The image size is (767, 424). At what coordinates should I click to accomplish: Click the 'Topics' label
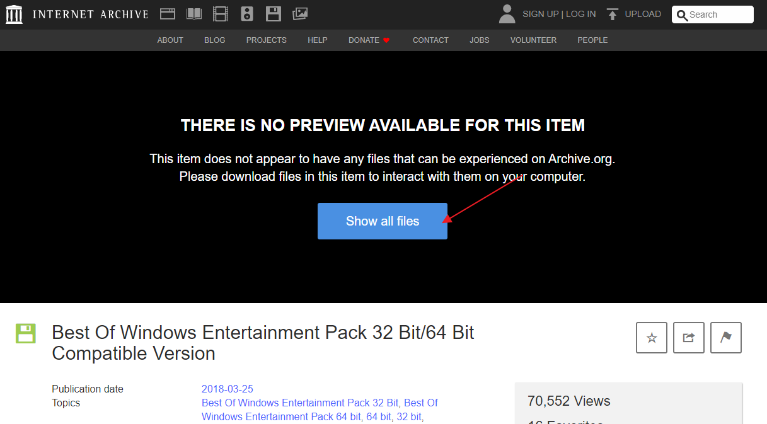click(66, 403)
